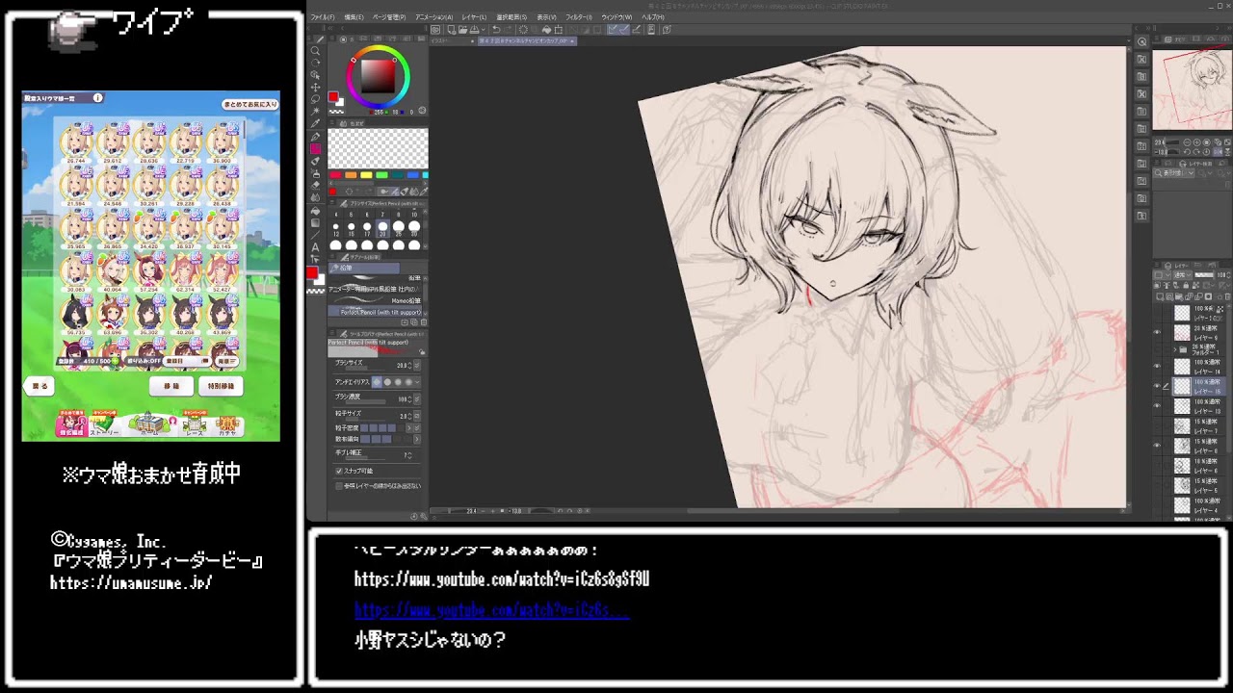Enable 参照レイヤーの線からはみ出さない checkbox
The height and width of the screenshot is (693, 1233).
coord(339,486)
